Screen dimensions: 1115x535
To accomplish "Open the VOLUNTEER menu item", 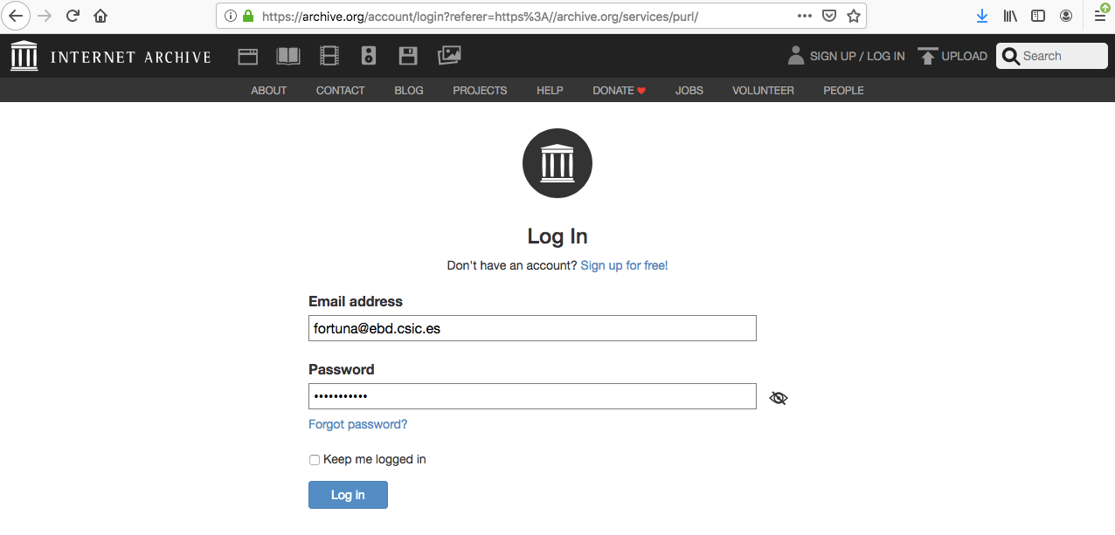I will click(x=763, y=91).
